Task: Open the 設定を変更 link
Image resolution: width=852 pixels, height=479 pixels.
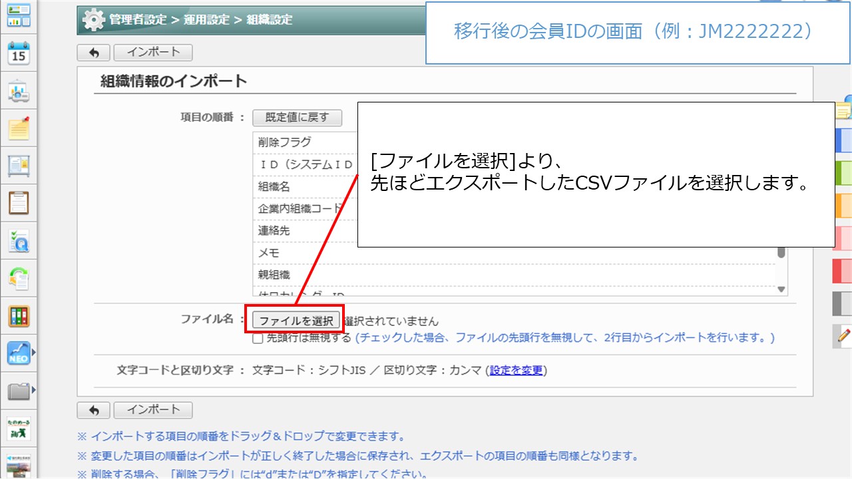Action: click(517, 371)
